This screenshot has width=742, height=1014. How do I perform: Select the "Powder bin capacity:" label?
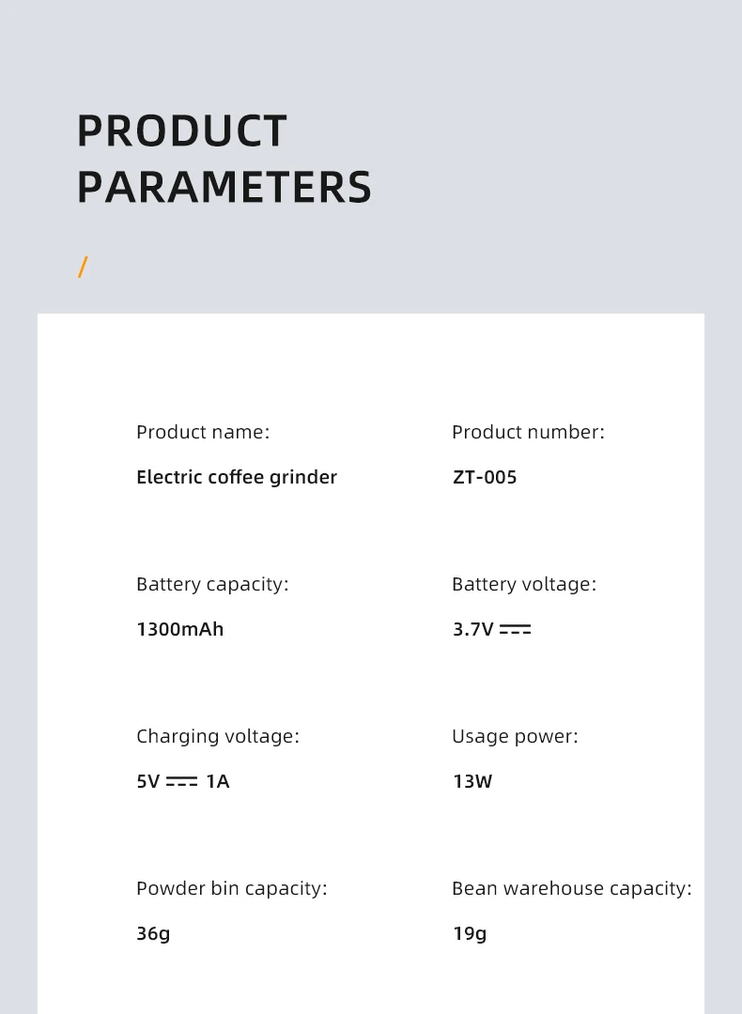click(x=232, y=888)
